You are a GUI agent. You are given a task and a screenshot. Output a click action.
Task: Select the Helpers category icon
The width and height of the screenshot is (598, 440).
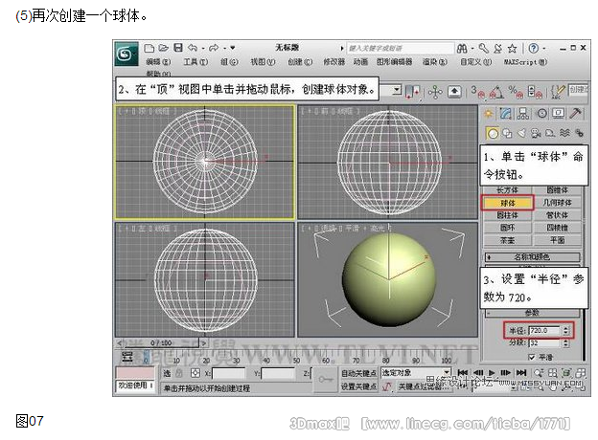point(550,133)
